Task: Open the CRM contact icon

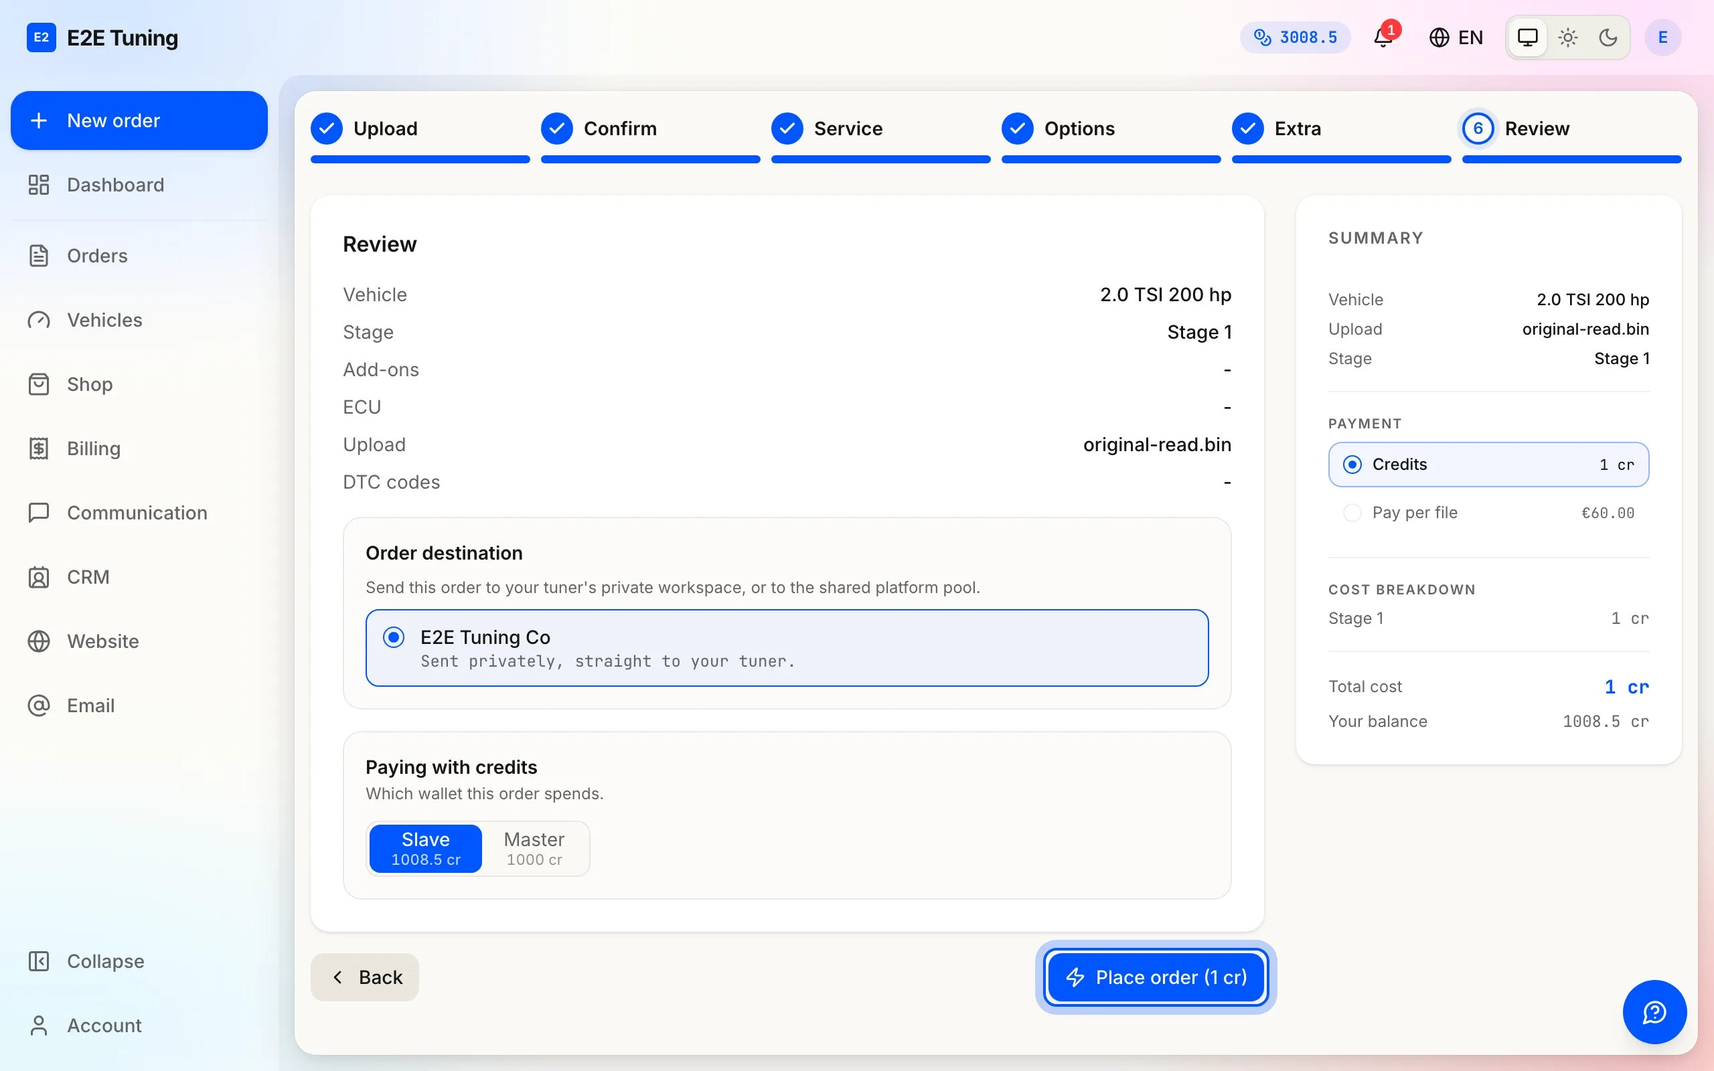Action: tap(38, 577)
